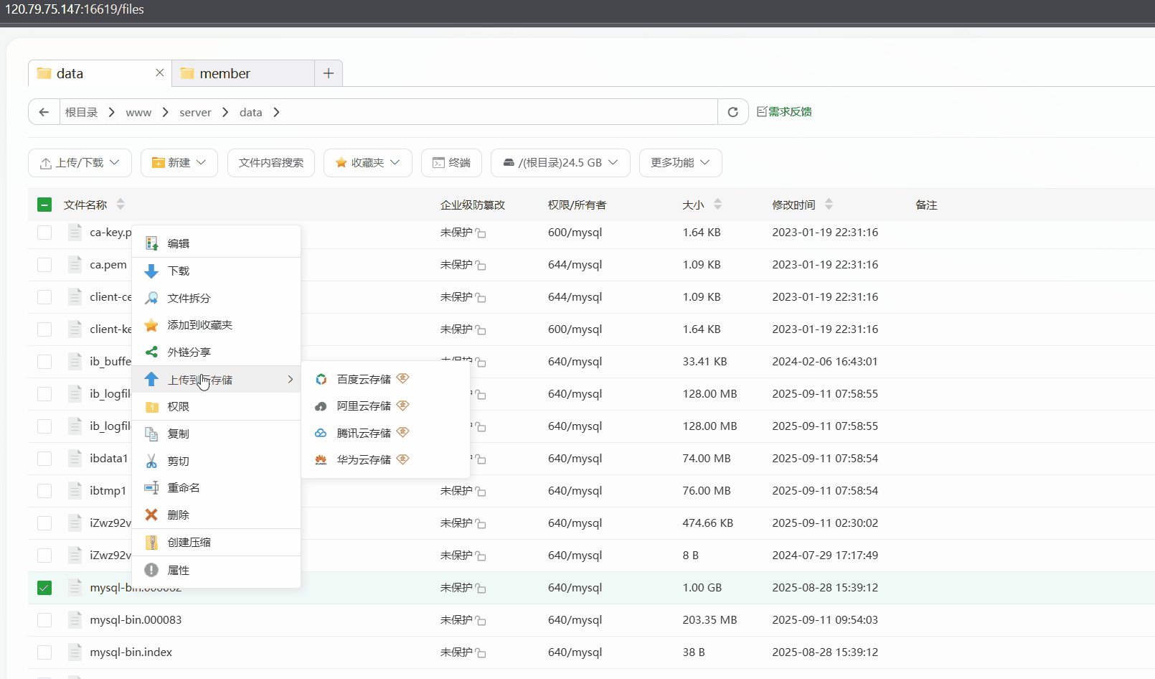Switch to the member tab
Viewport: 1155px width, 679px height.
coord(243,73)
